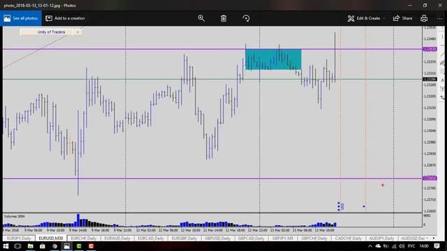Open Task View from the taskbar
This screenshot has height=251, width=447.
tap(17, 246)
